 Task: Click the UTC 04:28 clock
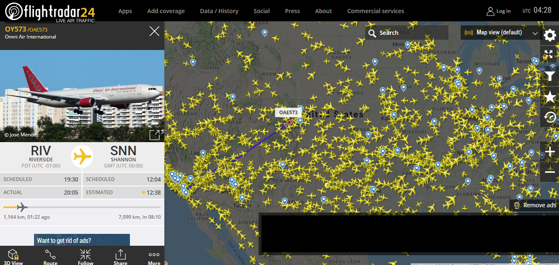[537, 10]
